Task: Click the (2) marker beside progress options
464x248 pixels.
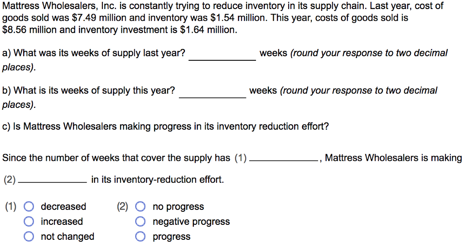Action: coord(122,207)
